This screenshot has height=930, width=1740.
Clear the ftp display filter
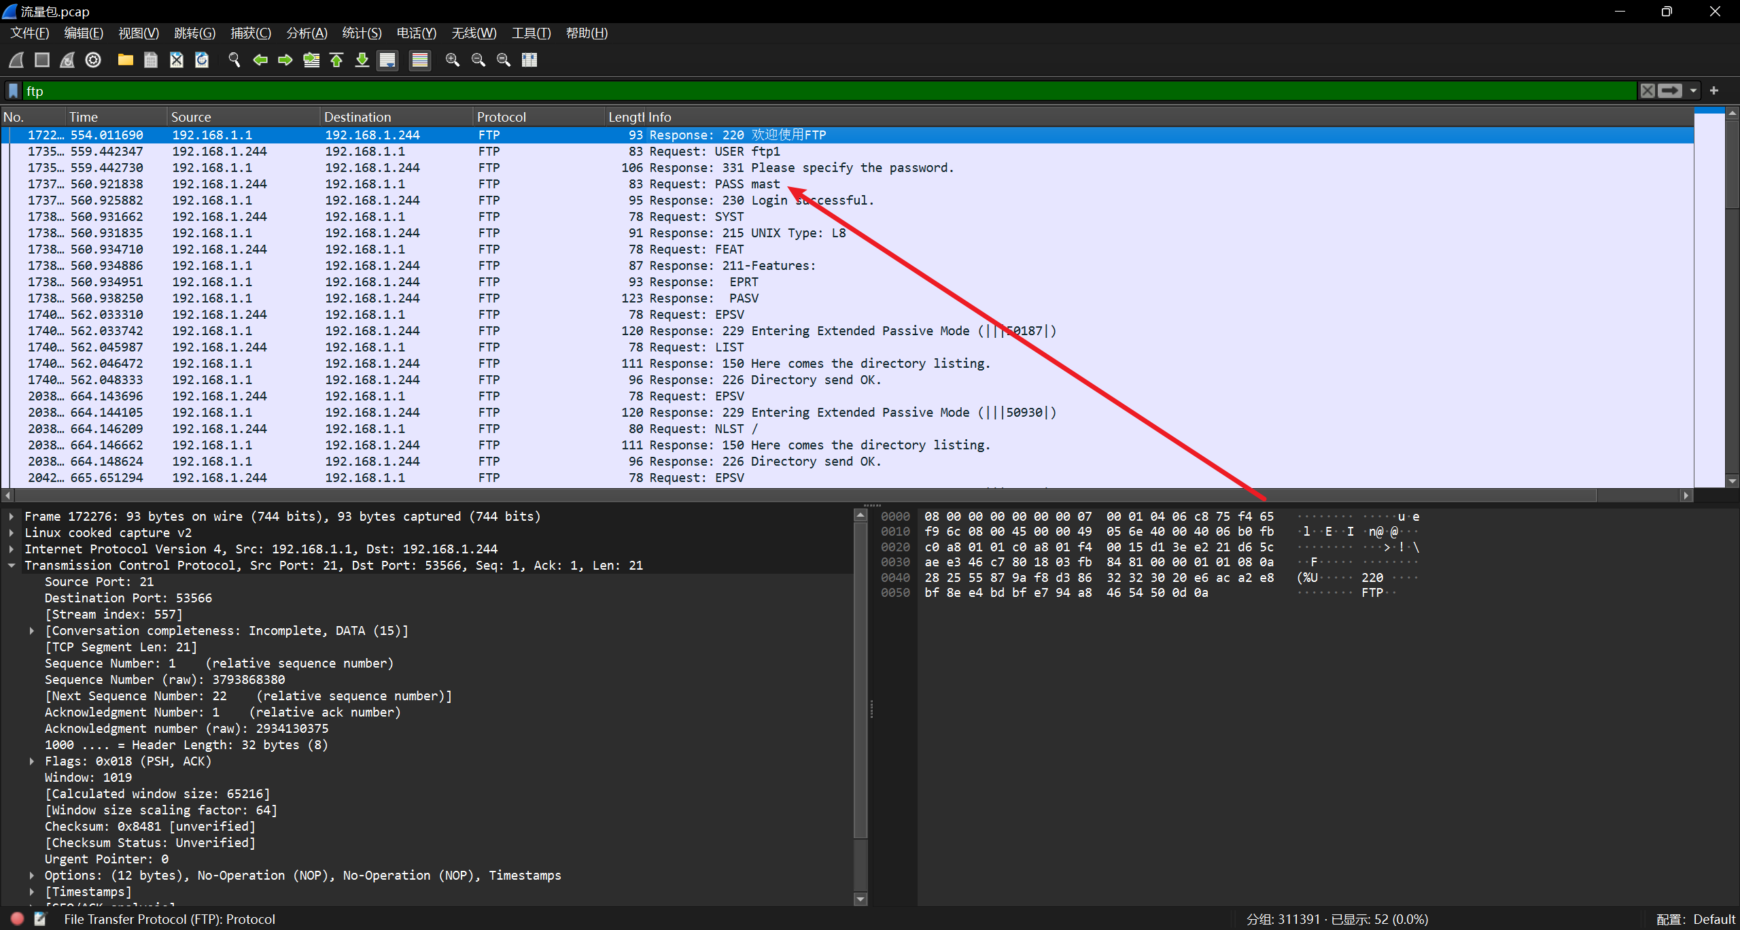coord(1647,91)
